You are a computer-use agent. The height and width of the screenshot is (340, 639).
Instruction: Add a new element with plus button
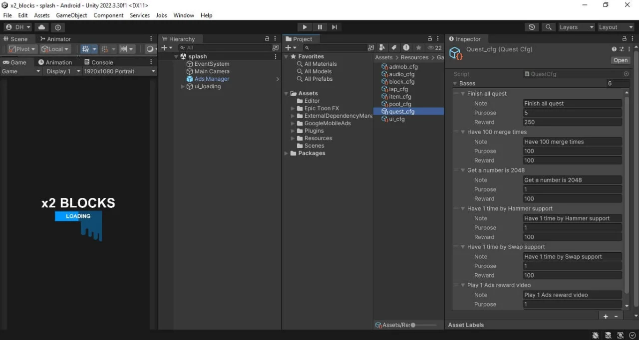606,317
